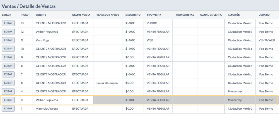Image resolution: width=279 pixels, height=114 pixels.
Task: Click EDITAR button for ticket 13
Action: (x=8, y=23)
